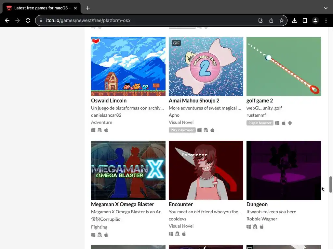Click the page vertical scrollbar thumb
The image size is (333, 249).
(x=331, y=184)
